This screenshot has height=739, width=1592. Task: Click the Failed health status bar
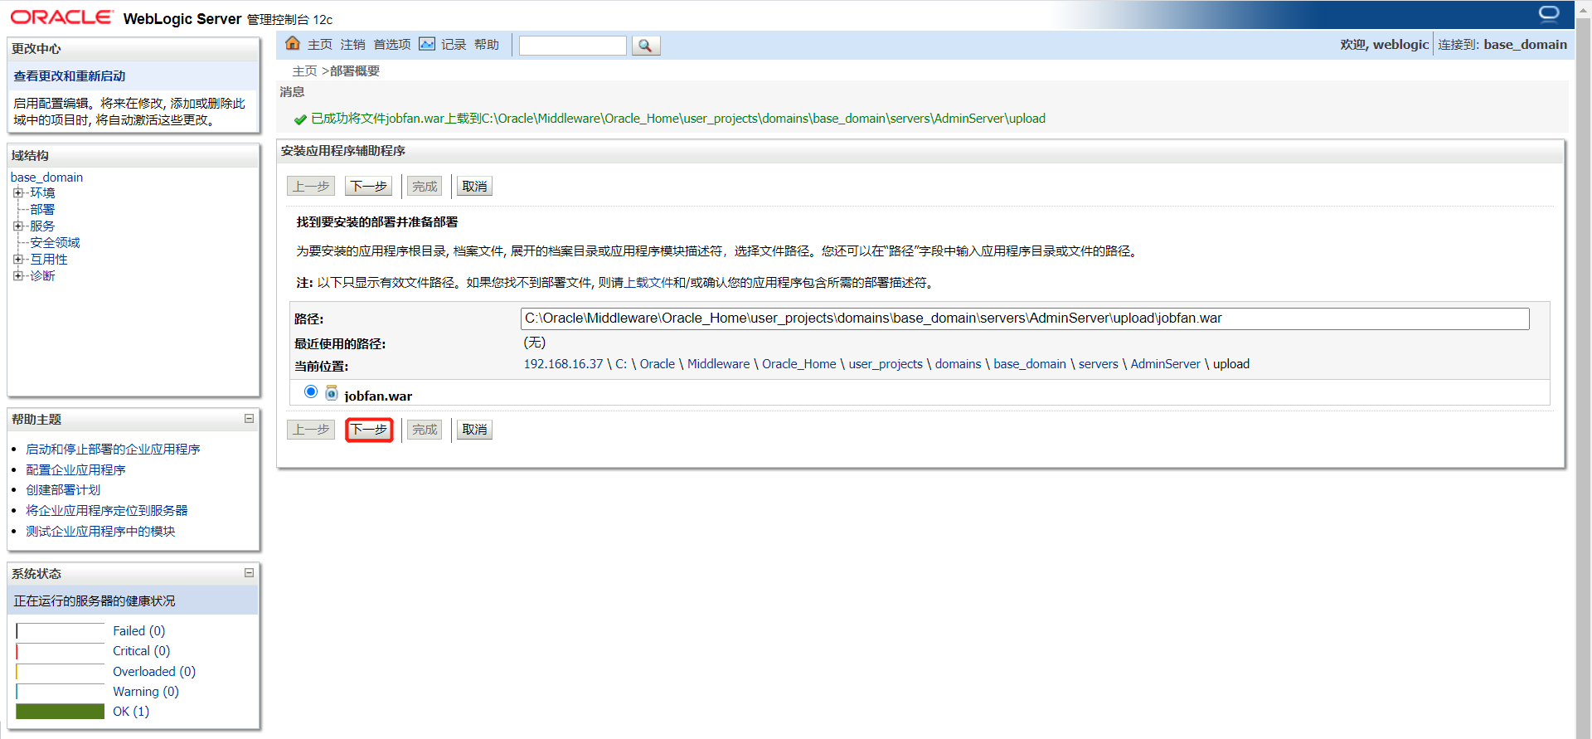[61, 631]
